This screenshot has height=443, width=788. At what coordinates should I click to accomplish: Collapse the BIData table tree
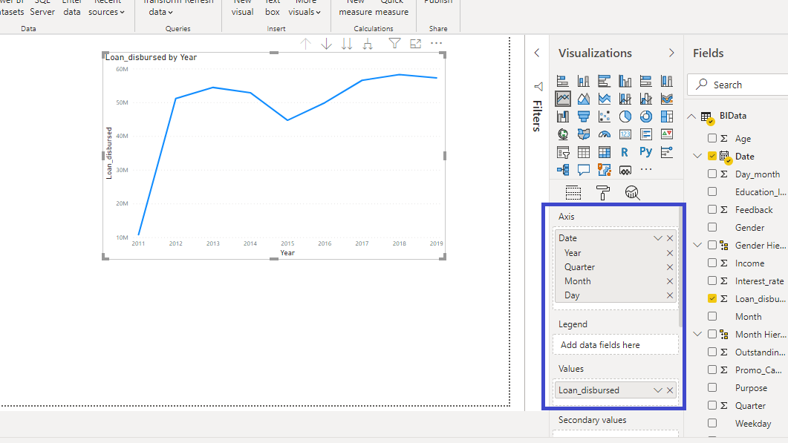click(x=692, y=117)
